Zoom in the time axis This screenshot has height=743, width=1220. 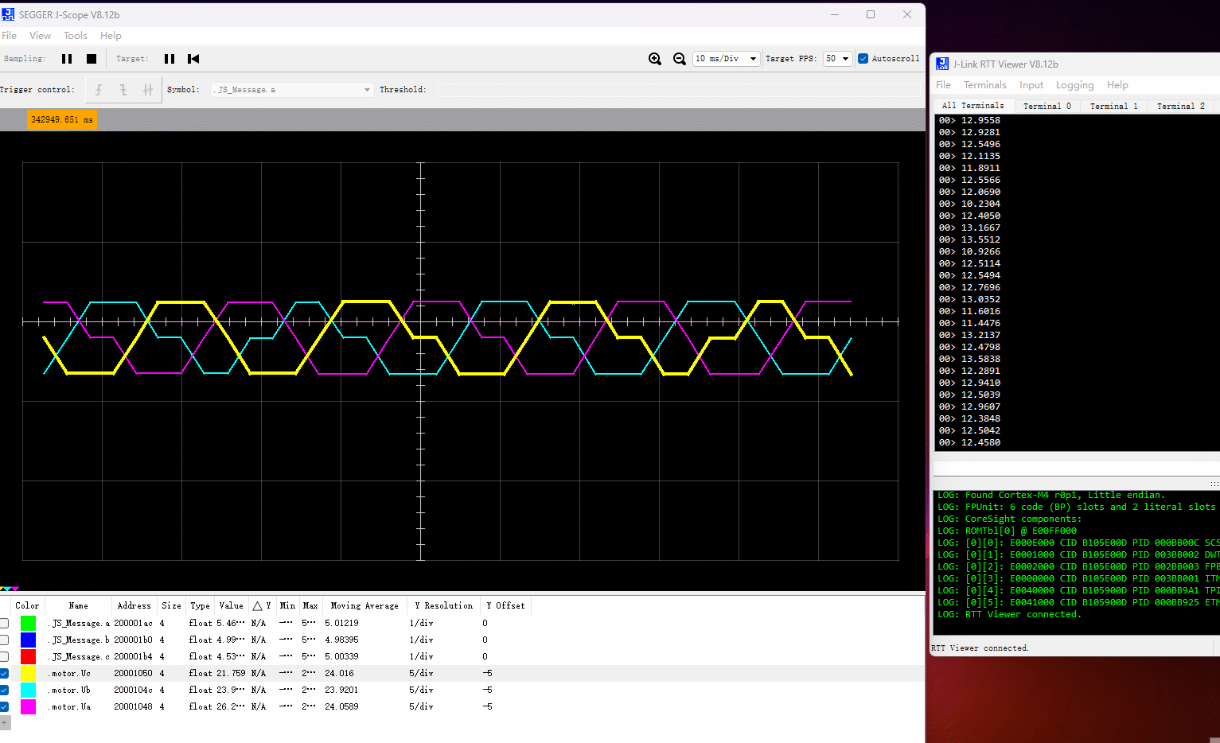pos(655,59)
